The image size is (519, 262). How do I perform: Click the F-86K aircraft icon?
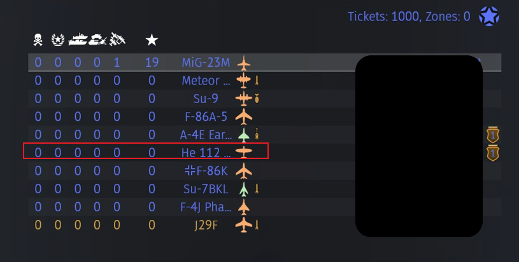click(244, 171)
